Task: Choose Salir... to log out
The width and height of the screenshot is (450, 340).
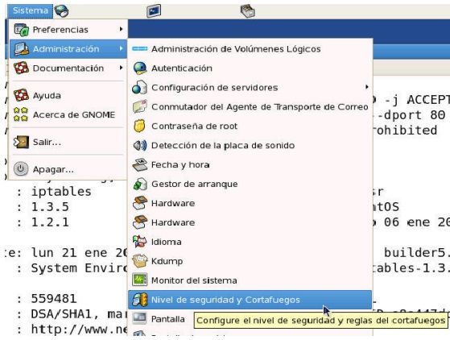Action: point(68,142)
